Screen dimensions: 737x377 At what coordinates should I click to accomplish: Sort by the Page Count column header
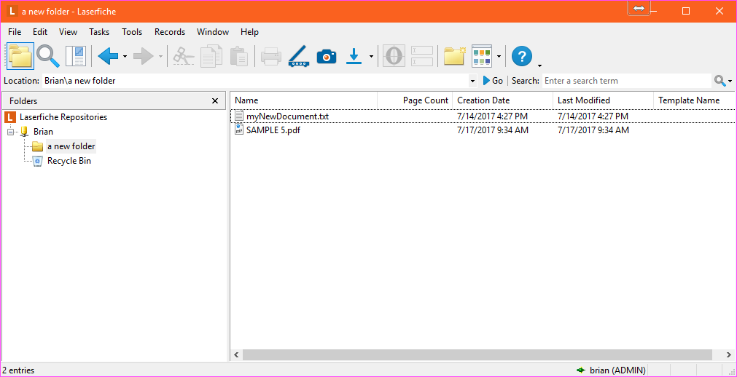[x=415, y=100]
